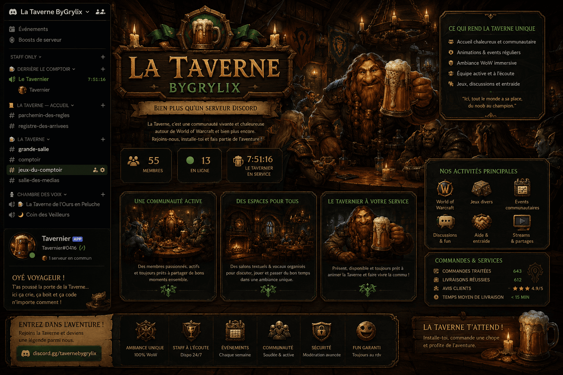Open Boosts de serveur
The width and height of the screenshot is (563, 375).
coord(40,40)
